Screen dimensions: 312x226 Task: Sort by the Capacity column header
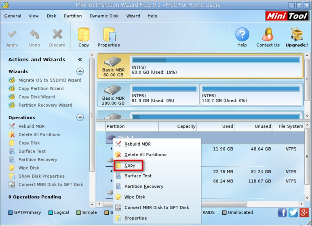(x=177, y=126)
